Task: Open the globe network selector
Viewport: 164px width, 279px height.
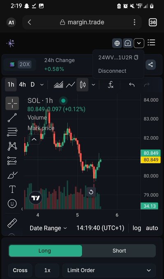Action: (117, 43)
